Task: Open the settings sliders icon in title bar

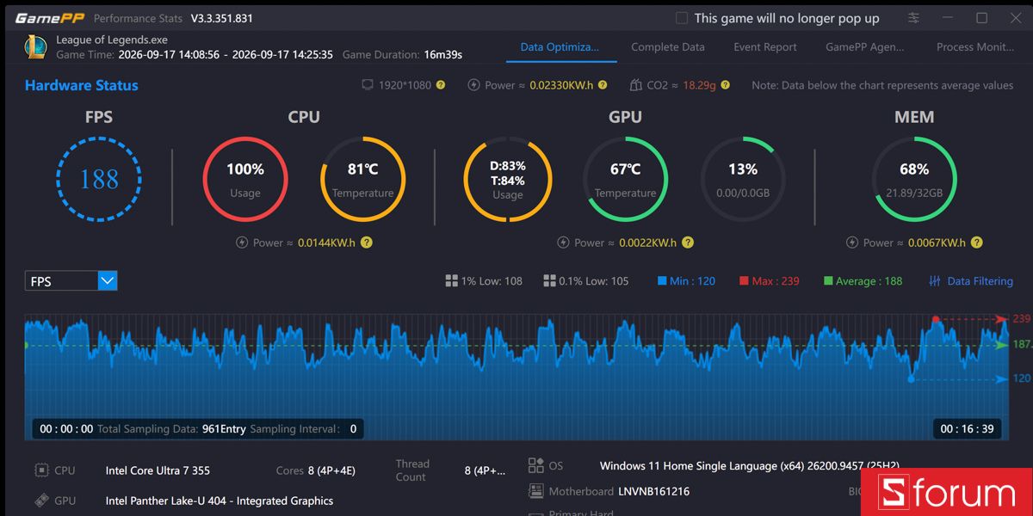Action: (x=913, y=18)
